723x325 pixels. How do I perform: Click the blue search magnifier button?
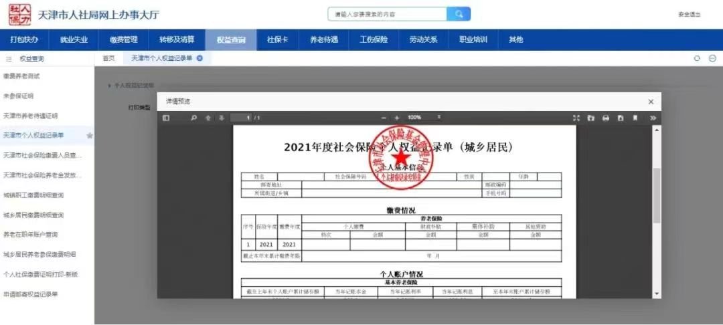tap(459, 14)
